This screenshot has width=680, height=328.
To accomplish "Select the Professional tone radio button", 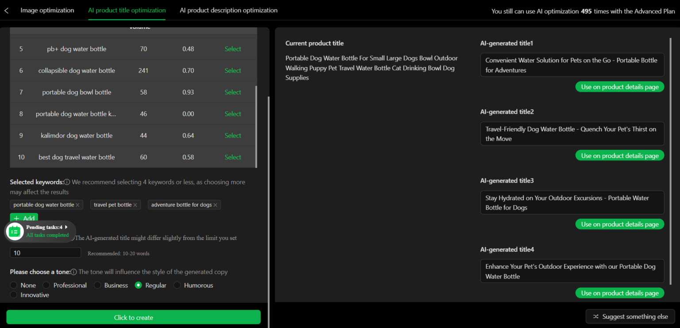I will pyautogui.click(x=47, y=286).
